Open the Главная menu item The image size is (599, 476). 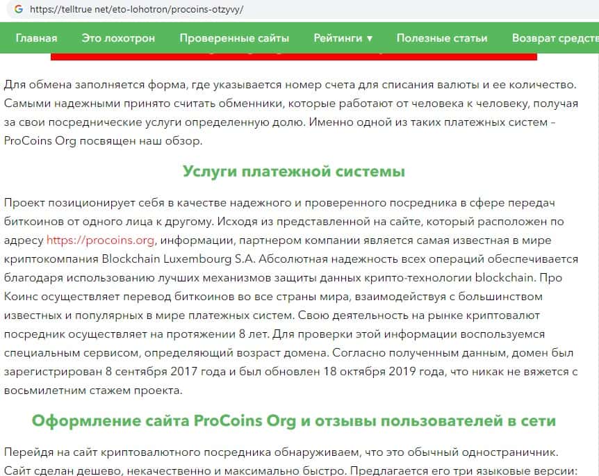pos(36,38)
